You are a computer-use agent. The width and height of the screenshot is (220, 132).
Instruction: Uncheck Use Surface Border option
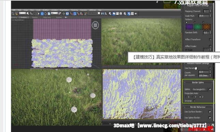click(x=210, y=111)
